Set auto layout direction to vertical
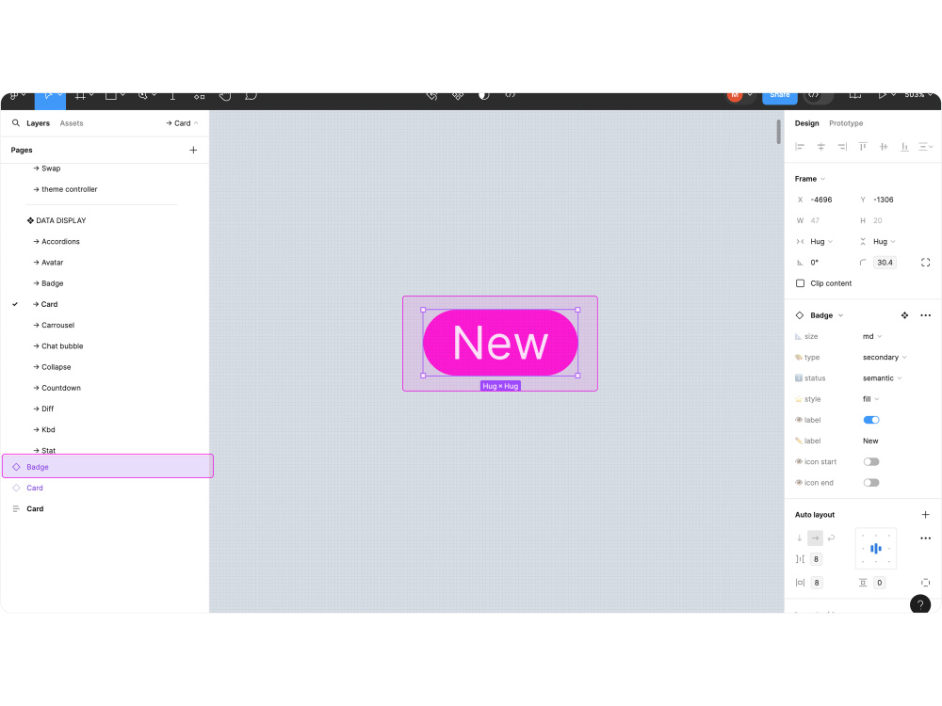 click(800, 538)
